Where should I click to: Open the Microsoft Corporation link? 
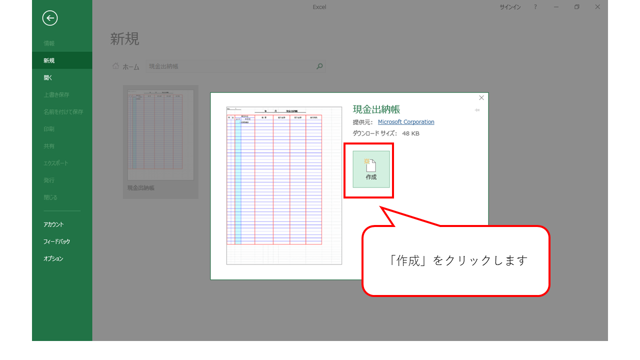pyautogui.click(x=406, y=122)
